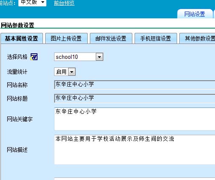
Task: Click the 网站描述 label
Action: tap(17, 150)
